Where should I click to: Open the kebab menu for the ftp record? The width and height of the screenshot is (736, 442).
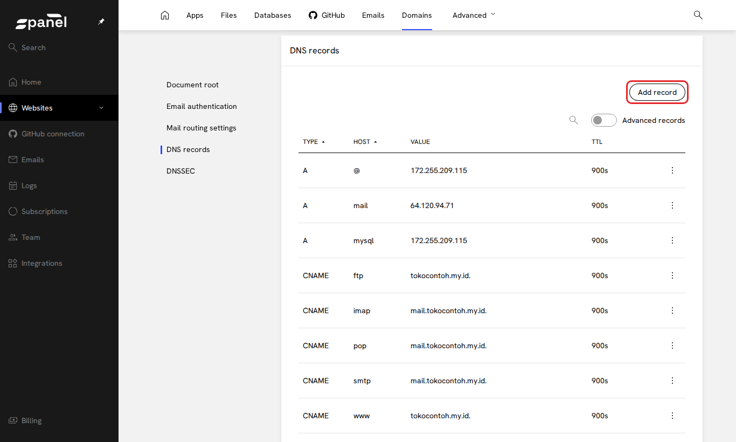click(x=672, y=275)
